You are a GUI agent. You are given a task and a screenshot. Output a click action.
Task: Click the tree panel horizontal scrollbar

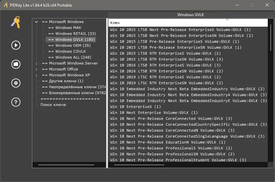point(62,164)
